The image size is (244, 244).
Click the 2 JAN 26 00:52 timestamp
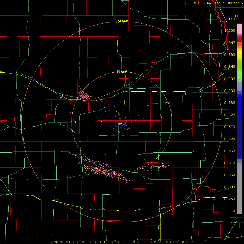pyautogui.click(x=176, y=242)
